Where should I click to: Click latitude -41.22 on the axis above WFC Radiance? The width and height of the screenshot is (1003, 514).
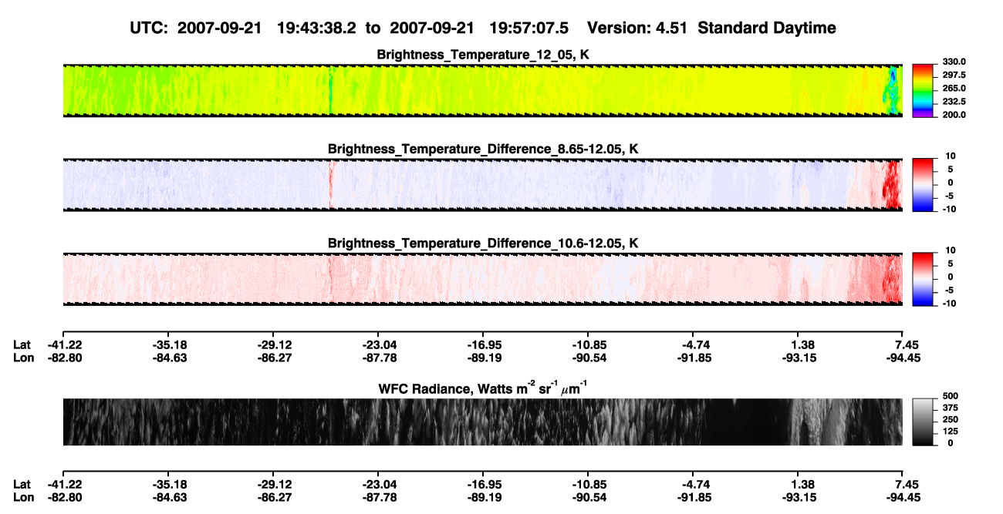point(65,345)
